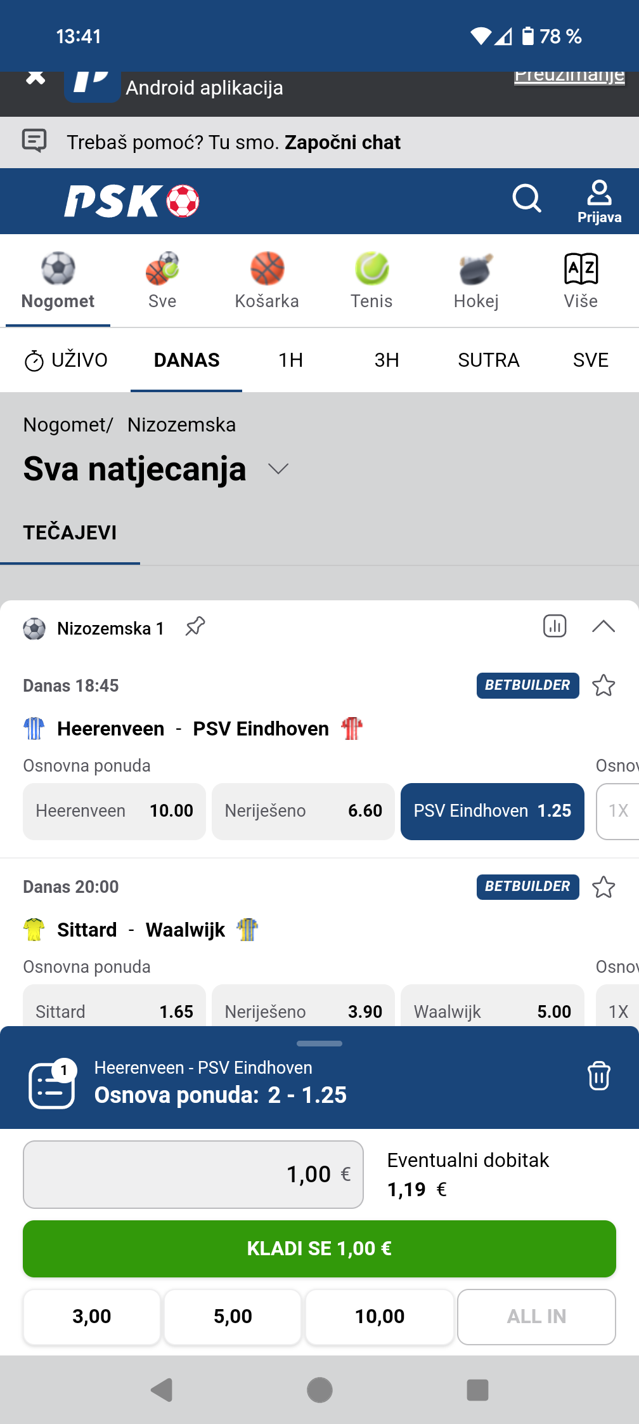
Task: Open the search magnifier icon
Action: [527, 199]
